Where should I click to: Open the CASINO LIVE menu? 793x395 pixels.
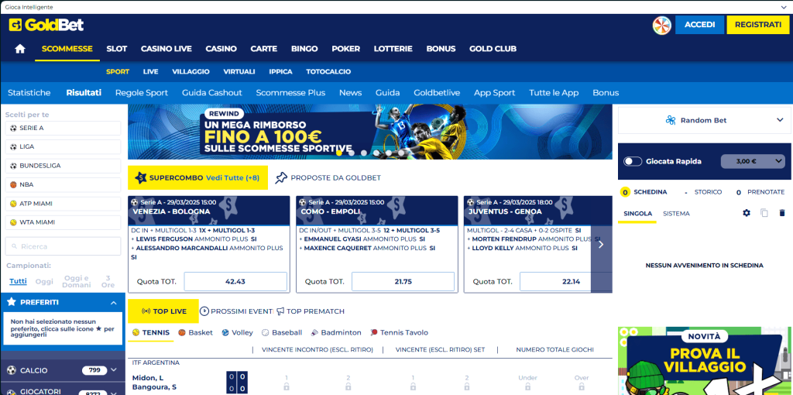166,49
